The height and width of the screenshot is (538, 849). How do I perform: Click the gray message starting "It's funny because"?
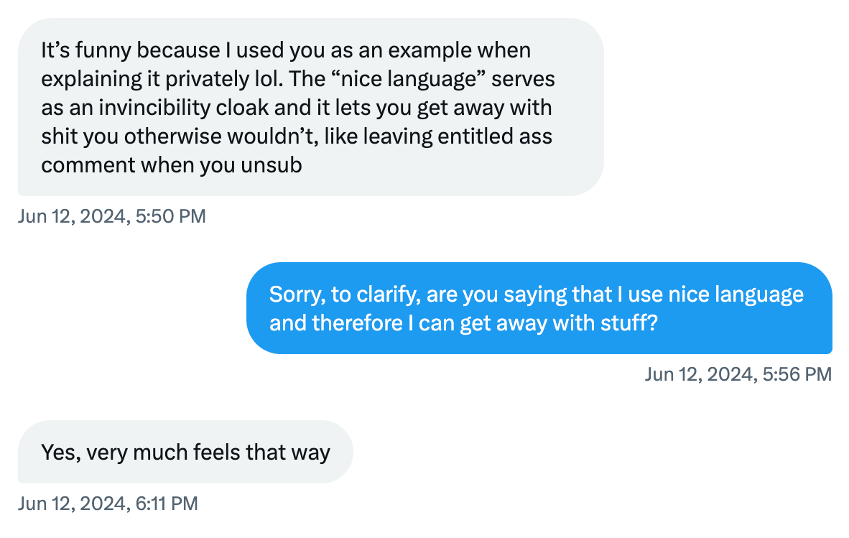[310, 107]
